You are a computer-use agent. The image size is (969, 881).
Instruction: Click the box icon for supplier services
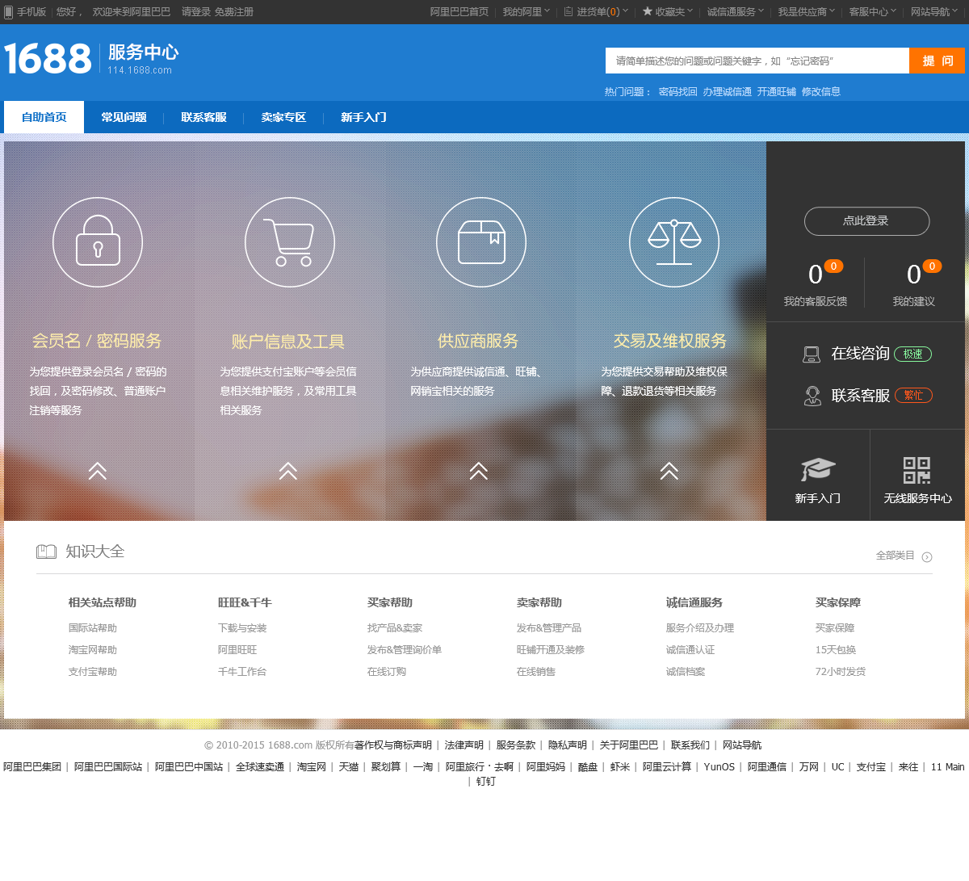tap(481, 241)
